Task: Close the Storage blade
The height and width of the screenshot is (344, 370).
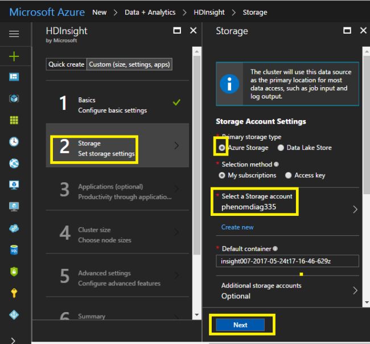Action: pyautogui.click(x=363, y=30)
